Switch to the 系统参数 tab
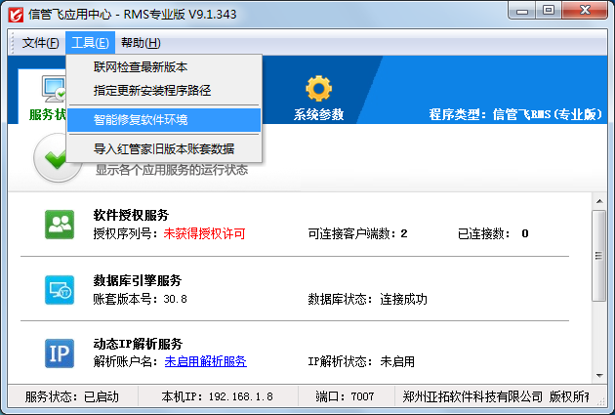Screen dimensions: 615x415 [318, 114]
